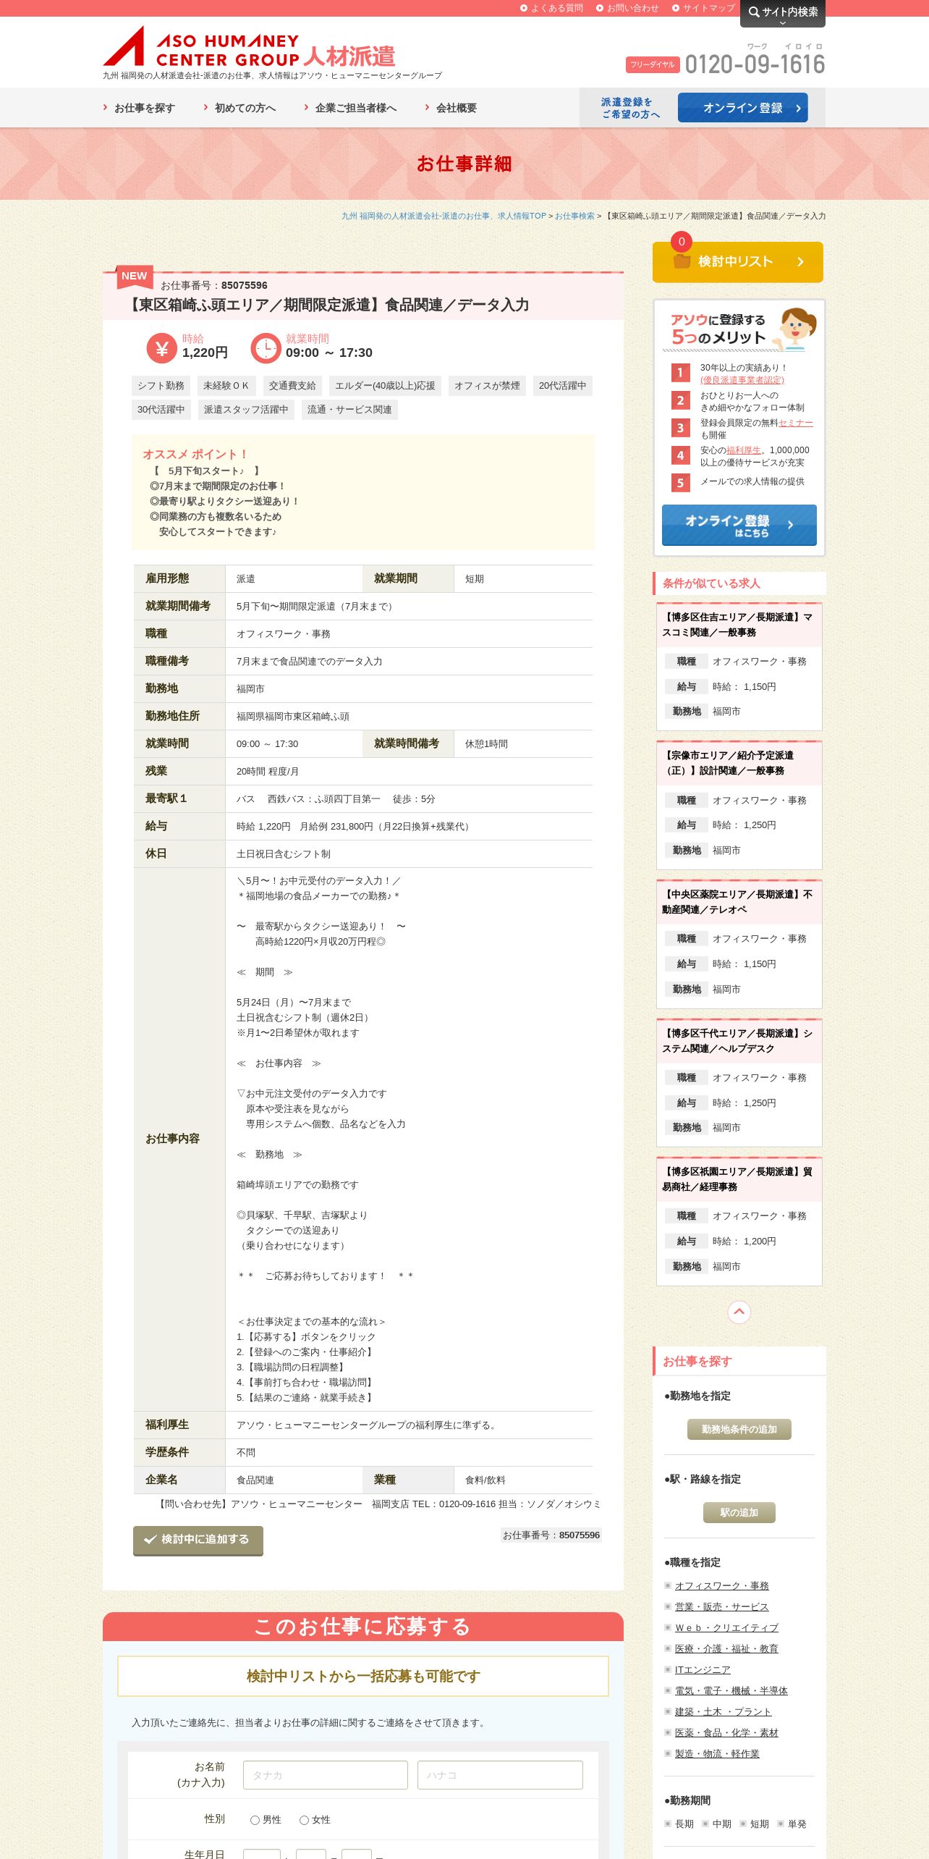This screenshot has width=929, height=1859.
Task: Click the 流通・サービス関連 tag
Action: pos(349,410)
